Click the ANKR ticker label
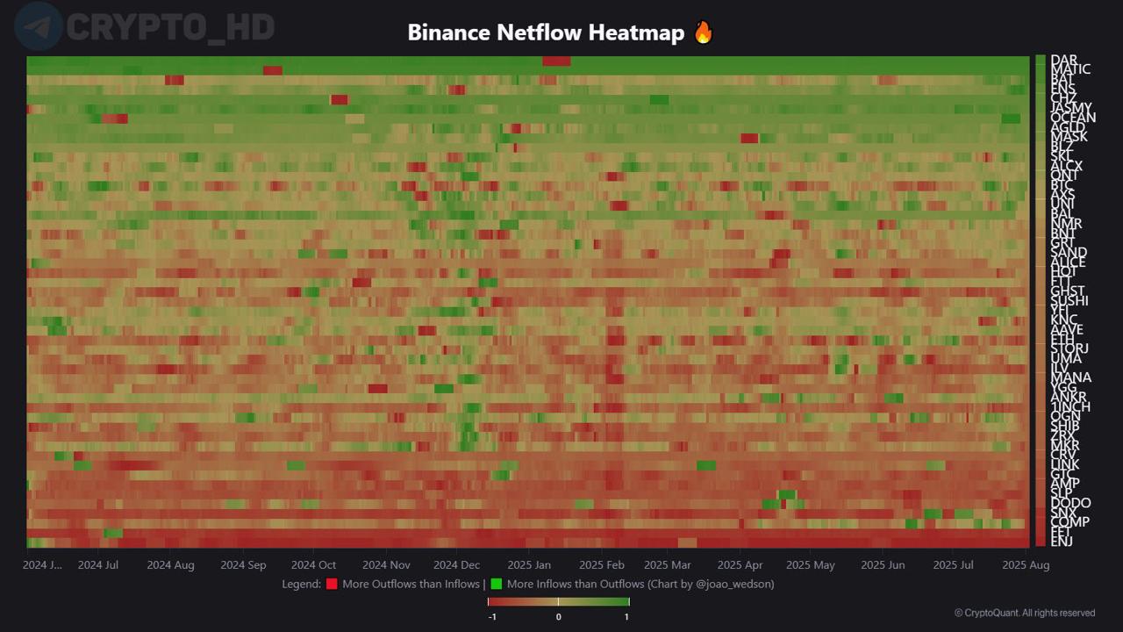The height and width of the screenshot is (632, 1123). coord(1068,398)
